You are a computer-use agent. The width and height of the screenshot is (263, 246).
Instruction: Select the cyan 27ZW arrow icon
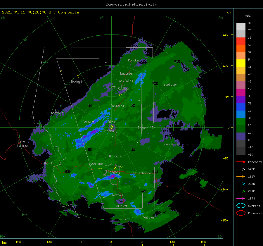(241, 184)
